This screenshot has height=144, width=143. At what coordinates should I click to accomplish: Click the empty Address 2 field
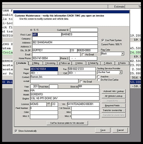(65, 47)
